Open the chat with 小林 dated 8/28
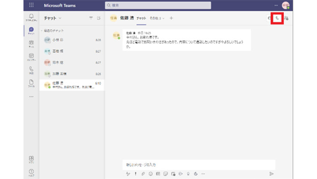 72,40
